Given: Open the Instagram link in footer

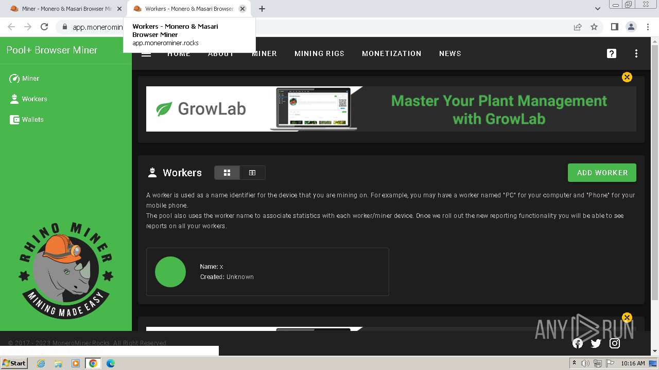Looking at the screenshot, I should 615,343.
